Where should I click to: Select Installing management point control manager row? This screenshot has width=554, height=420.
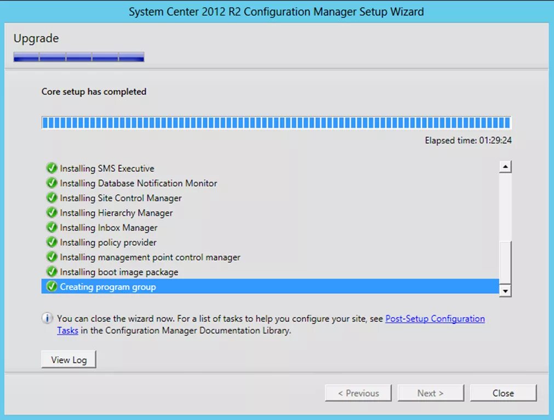click(270, 257)
